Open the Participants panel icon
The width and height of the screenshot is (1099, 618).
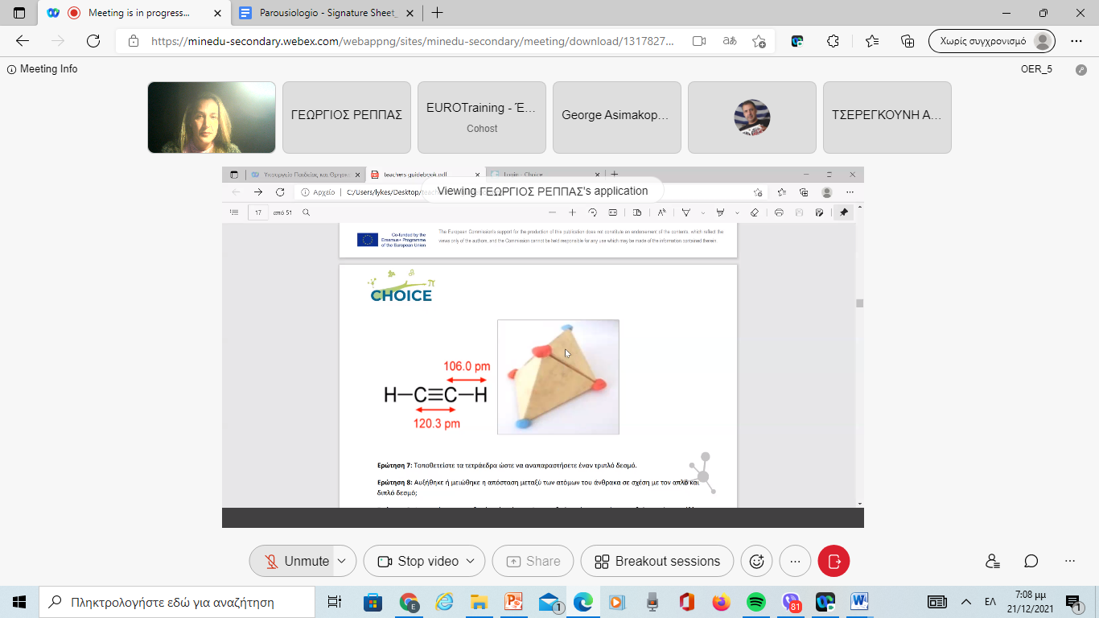tap(993, 561)
